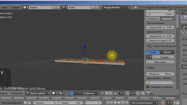Add a new screen layout with the plus icon
Viewport: 187px width, 105px height.
(54, 7)
